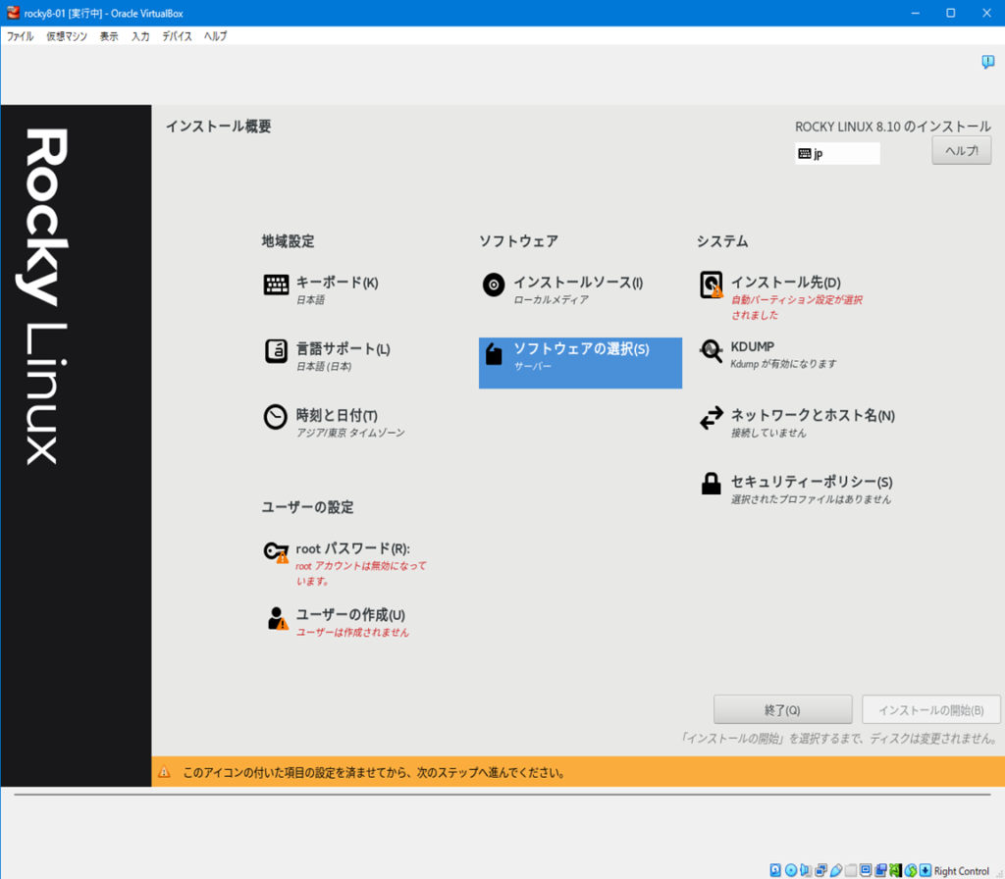Click the インストール概要 heading
Viewport: 1005px width, 879px height.
point(219,127)
